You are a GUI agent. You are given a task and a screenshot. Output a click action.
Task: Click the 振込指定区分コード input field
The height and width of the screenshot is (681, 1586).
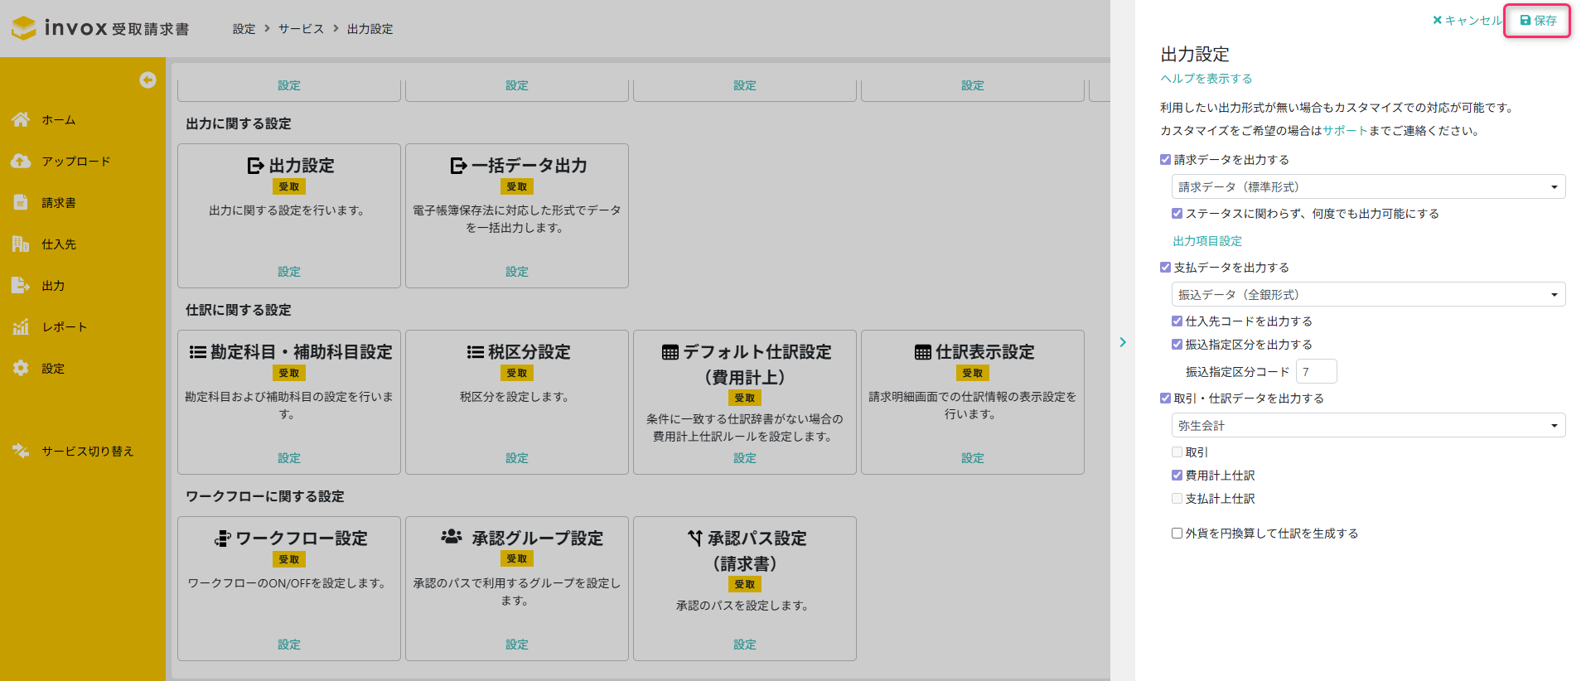(1316, 372)
